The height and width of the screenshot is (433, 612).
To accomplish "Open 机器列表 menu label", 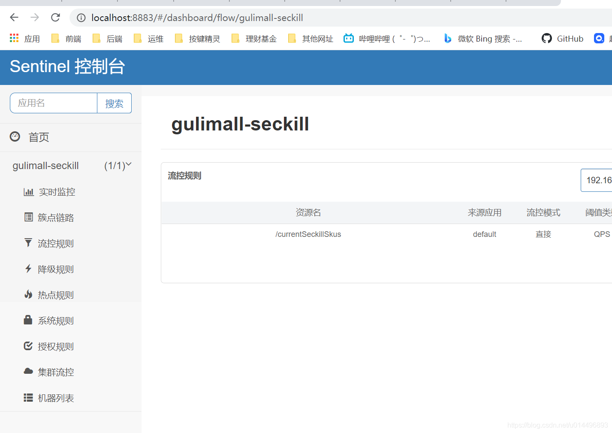I will pyautogui.click(x=56, y=398).
